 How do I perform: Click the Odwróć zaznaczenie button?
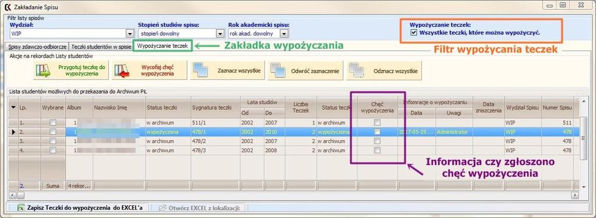[305, 70]
